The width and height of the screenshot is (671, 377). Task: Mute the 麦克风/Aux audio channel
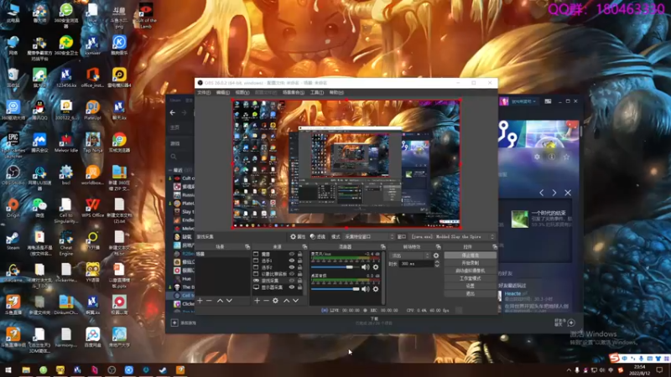click(x=365, y=267)
